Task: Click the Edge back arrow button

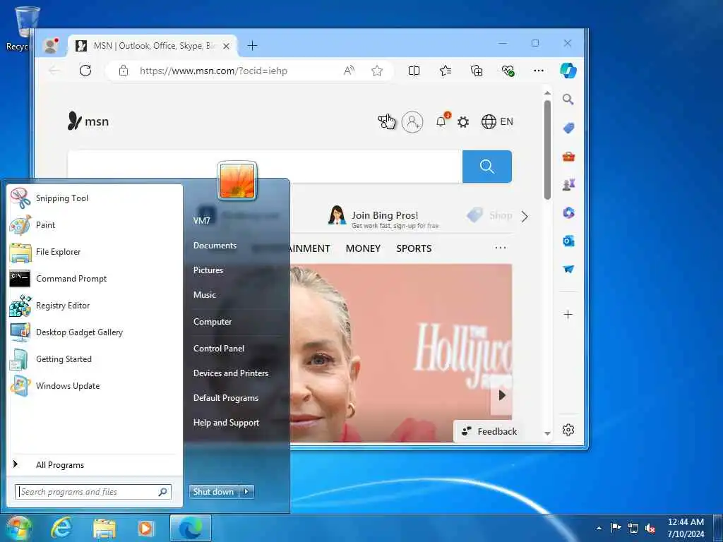Action: [54, 71]
